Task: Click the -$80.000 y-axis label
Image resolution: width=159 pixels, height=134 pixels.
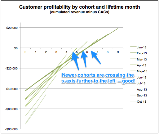Action: click(11, 129)
